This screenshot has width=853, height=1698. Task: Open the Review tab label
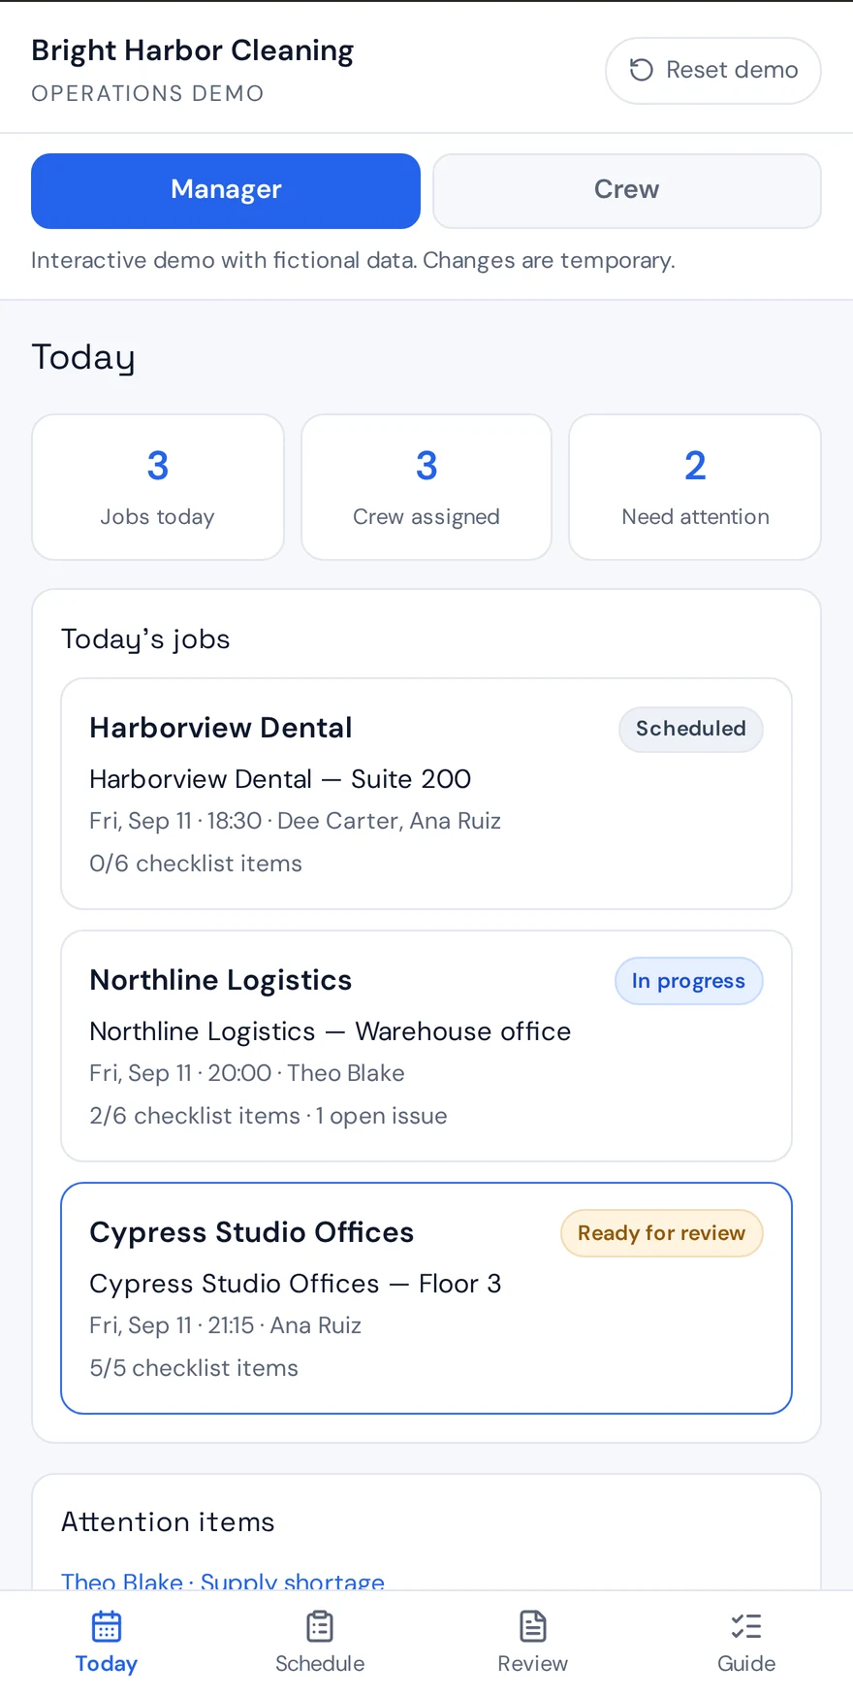tap(533, 1663)
